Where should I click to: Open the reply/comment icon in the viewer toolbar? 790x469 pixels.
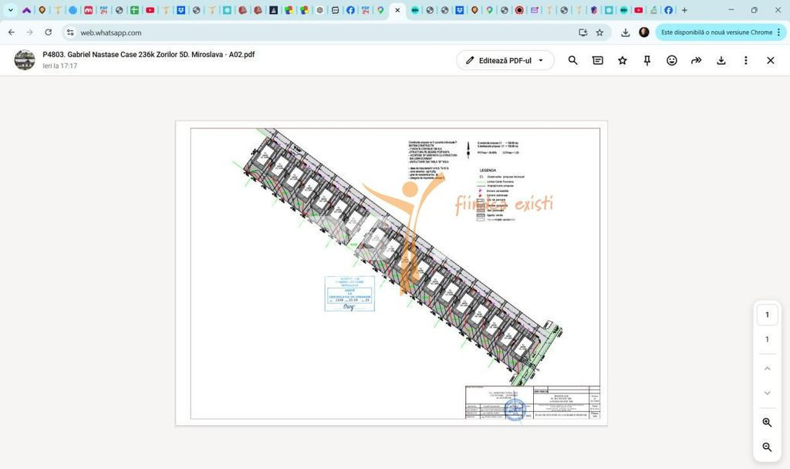(598, 60)
